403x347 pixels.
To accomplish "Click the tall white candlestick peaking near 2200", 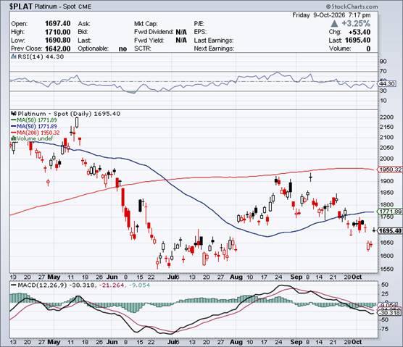I will pyautogui.click(x=77, y=122).
